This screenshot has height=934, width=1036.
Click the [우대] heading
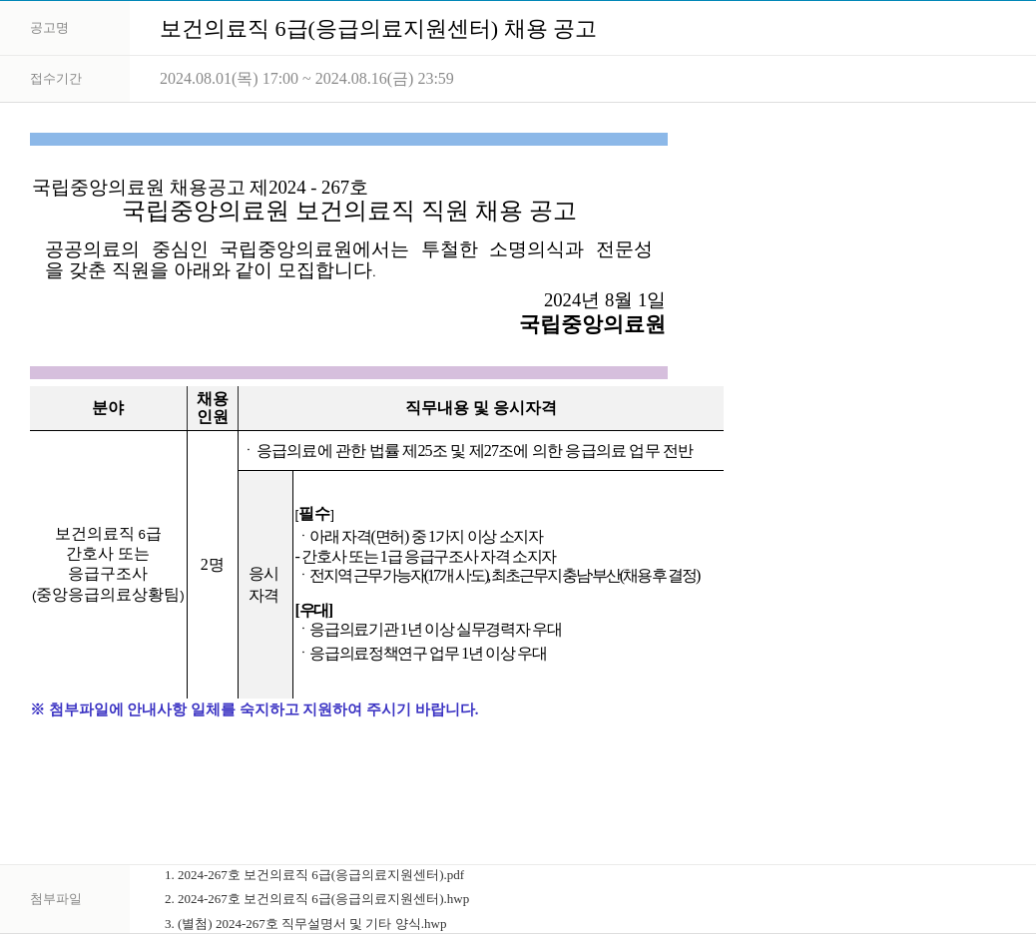[313, 610]
